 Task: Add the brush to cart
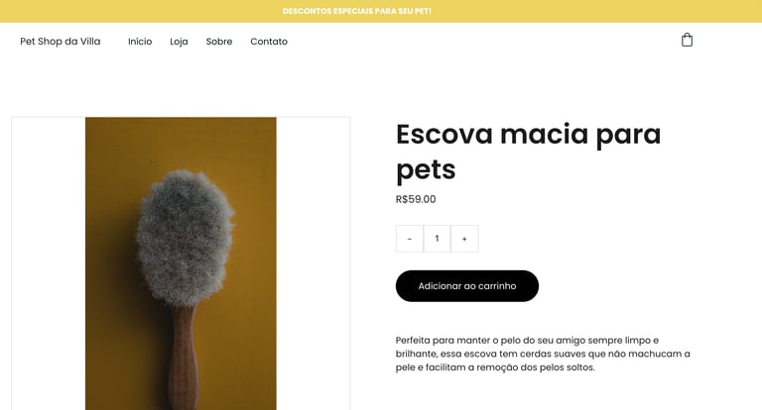point(467,286)
